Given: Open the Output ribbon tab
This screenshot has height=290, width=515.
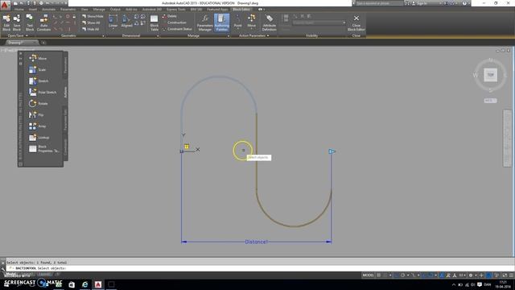Looking at the screenshot, I should pyautogui.click(x=115, y=9).
